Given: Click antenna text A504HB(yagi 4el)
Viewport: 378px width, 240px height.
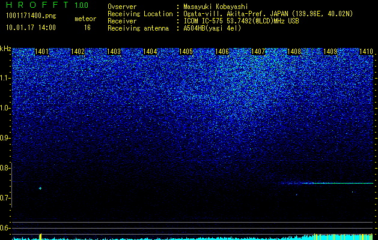Looking at the screenshot, I should pos(212,28).
